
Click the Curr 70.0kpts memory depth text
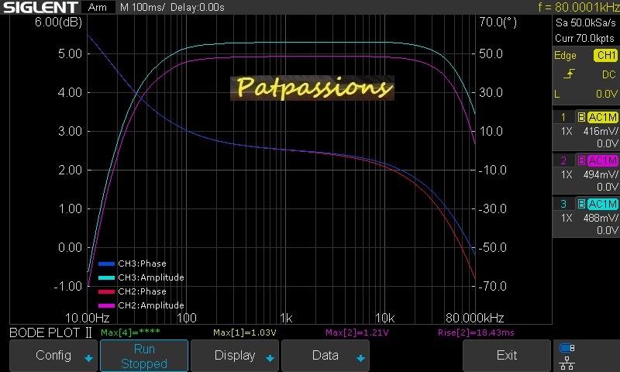(584, 38)
